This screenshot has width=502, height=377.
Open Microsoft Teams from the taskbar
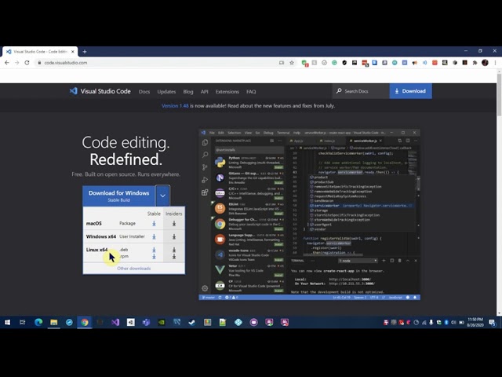pos(146,322)
